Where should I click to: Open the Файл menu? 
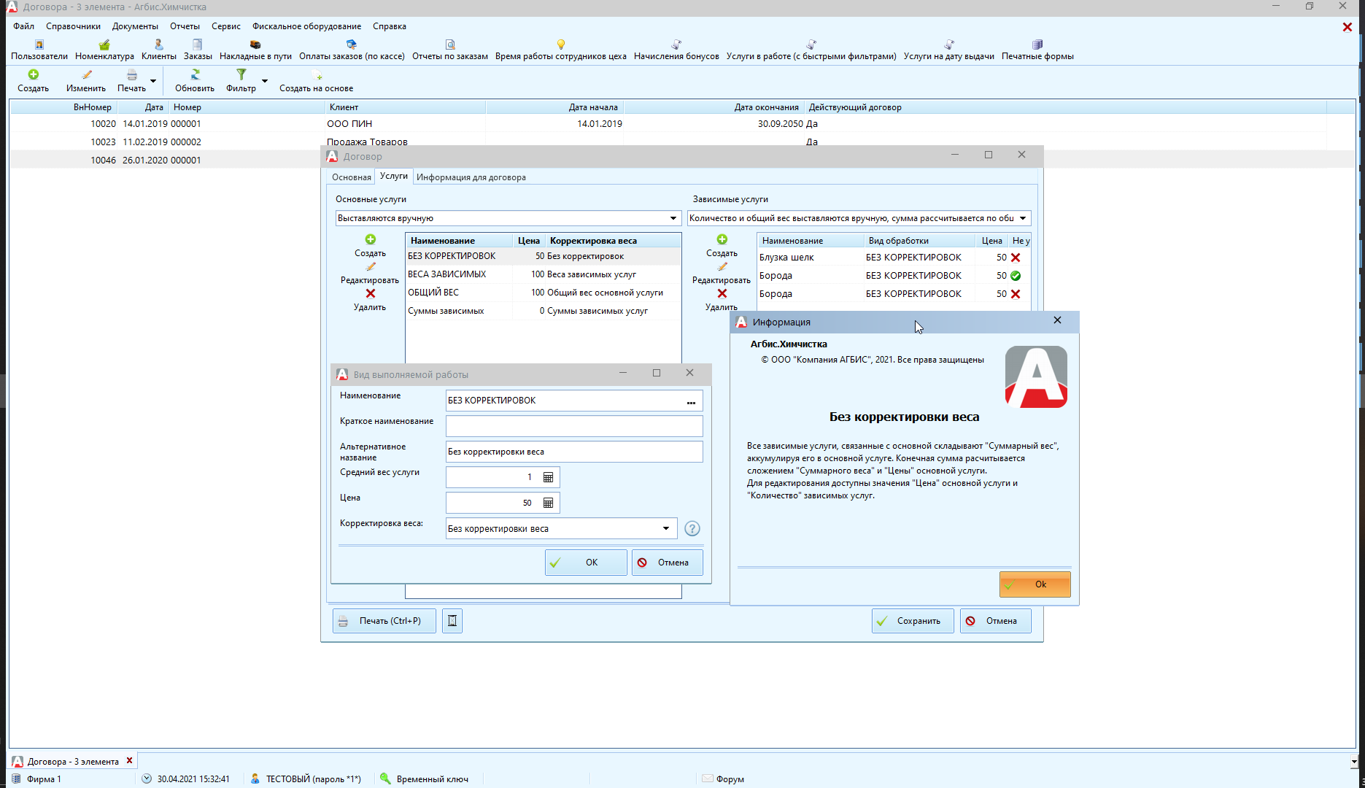click(24, 26)
